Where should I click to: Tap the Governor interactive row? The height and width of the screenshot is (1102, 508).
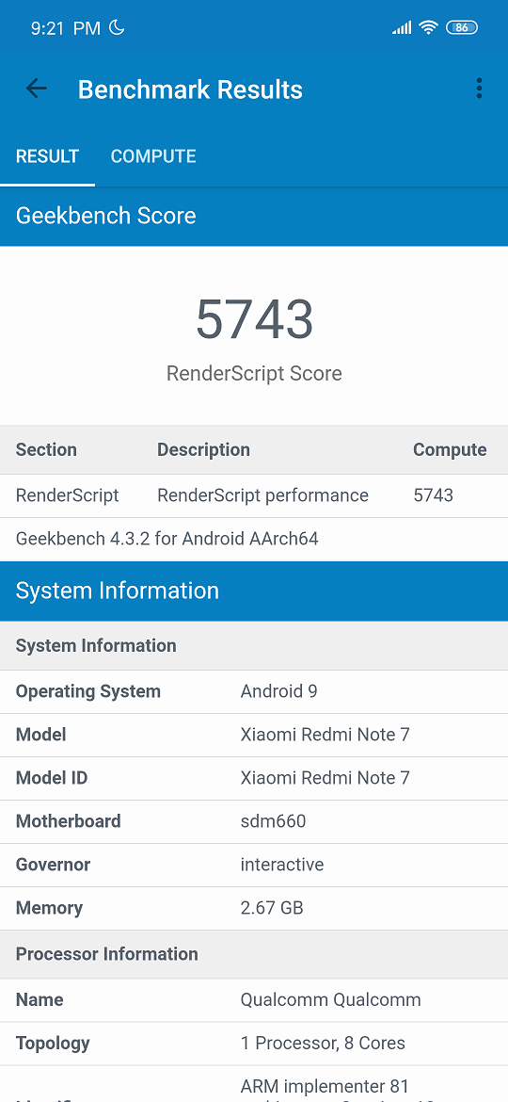[254, 865]
